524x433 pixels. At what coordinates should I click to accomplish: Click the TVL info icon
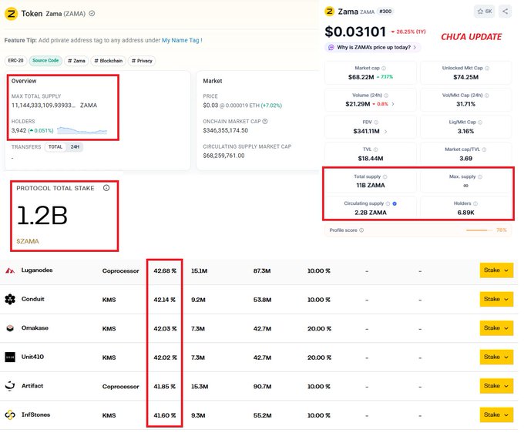(375, 149)
